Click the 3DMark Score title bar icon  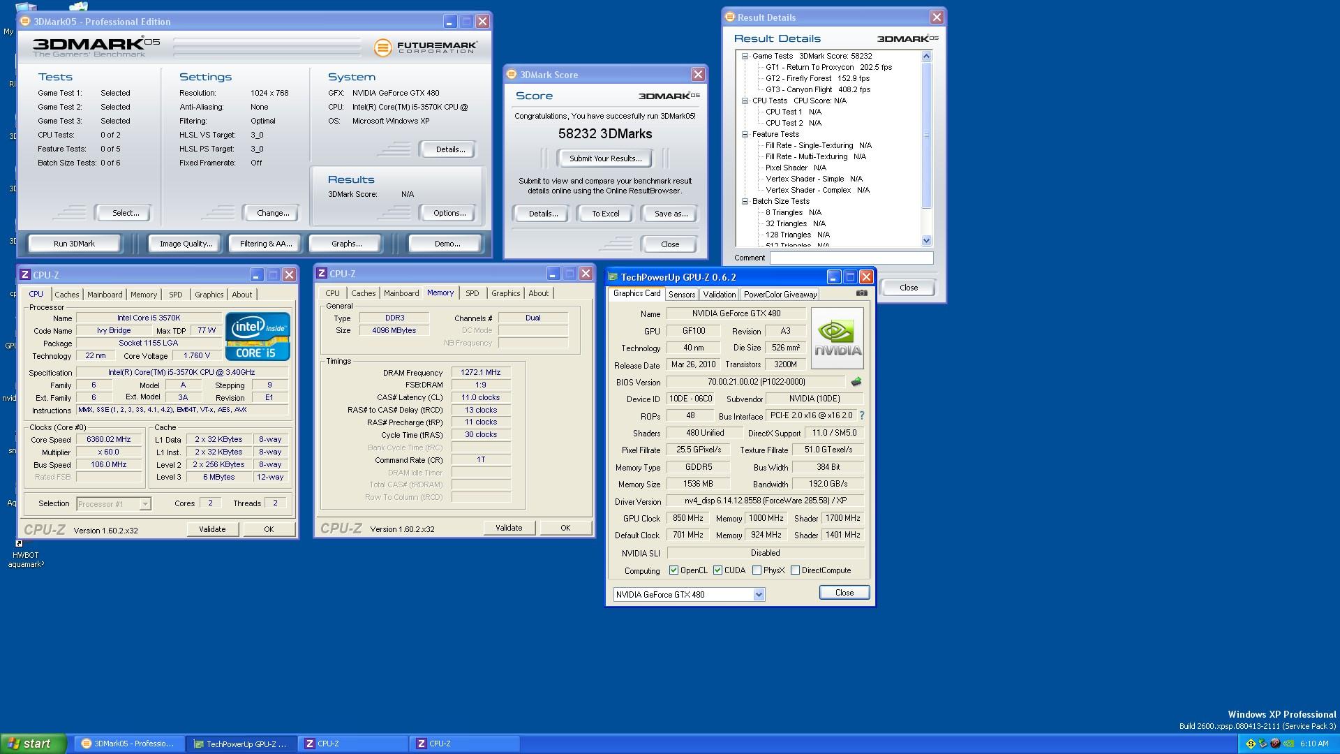tap(512, 75)
